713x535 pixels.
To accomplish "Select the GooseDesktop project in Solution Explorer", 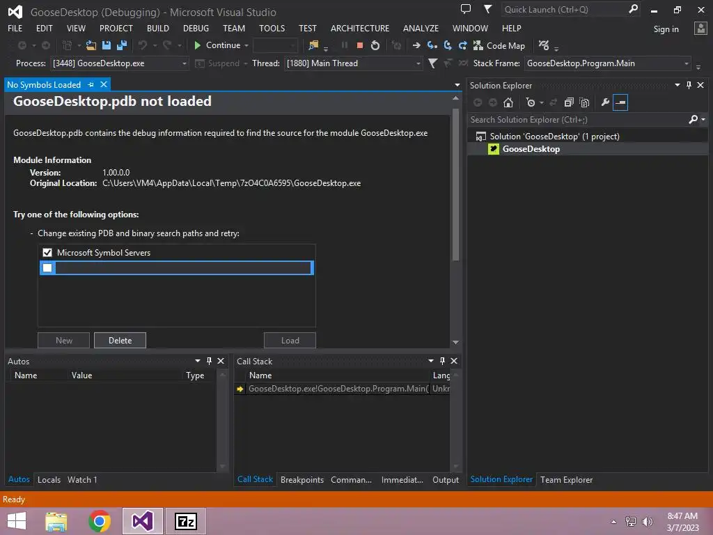I will click(531, 149).
